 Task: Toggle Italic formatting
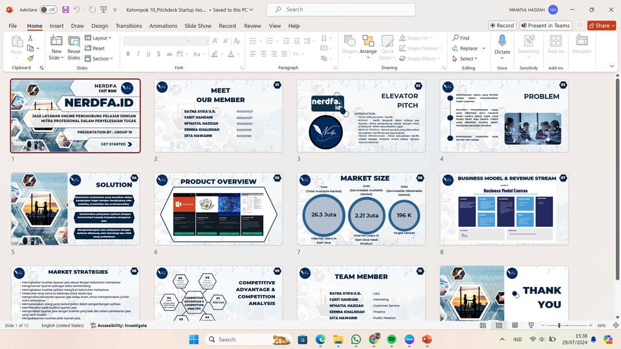point(138,54)
